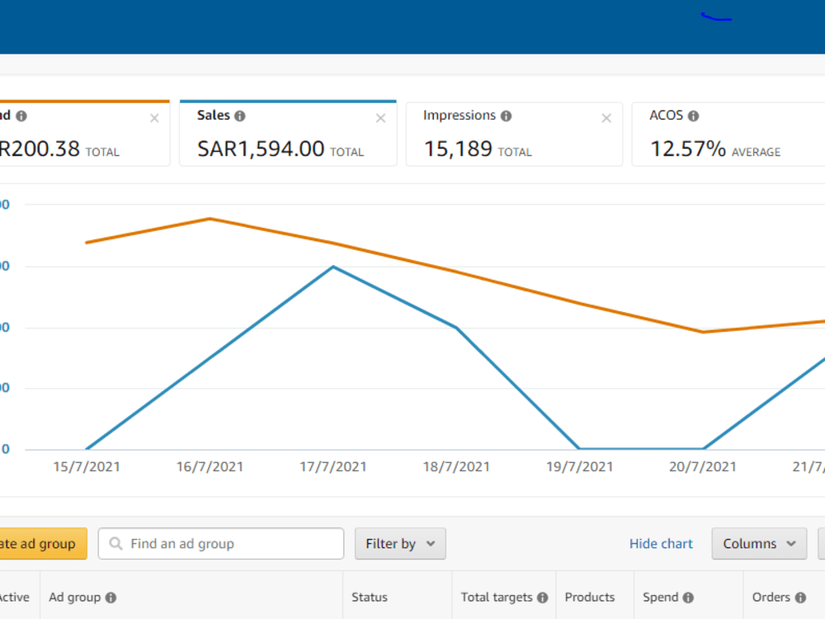Sort by the Orders column header

pos(771,598)
